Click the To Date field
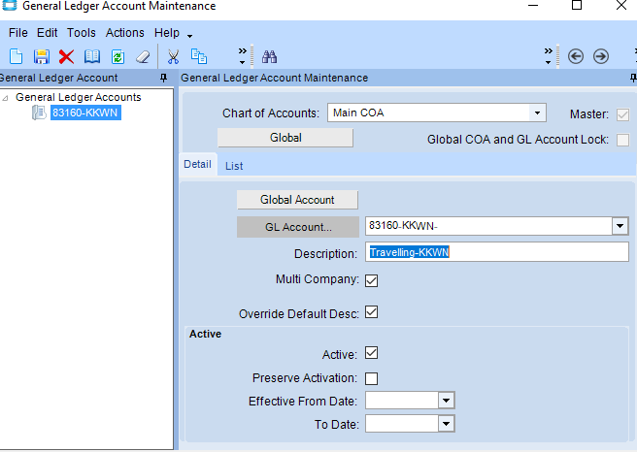The height and width of the screenshot is (452, 637). tap(402, 424)
